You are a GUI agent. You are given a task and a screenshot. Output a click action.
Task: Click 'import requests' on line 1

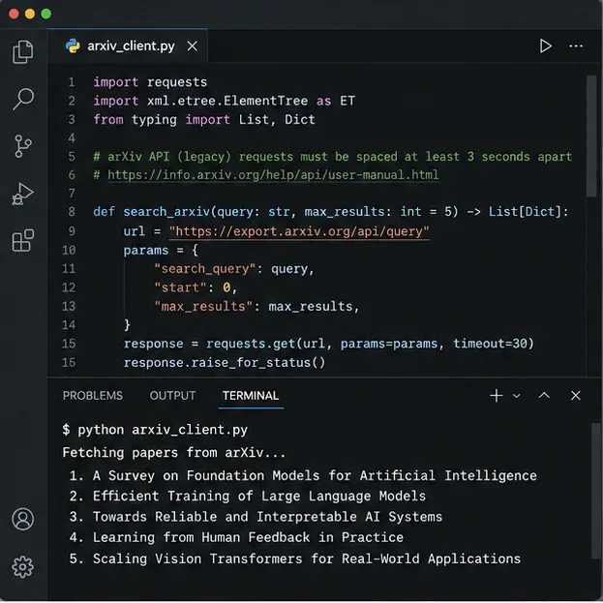point(150,82)
